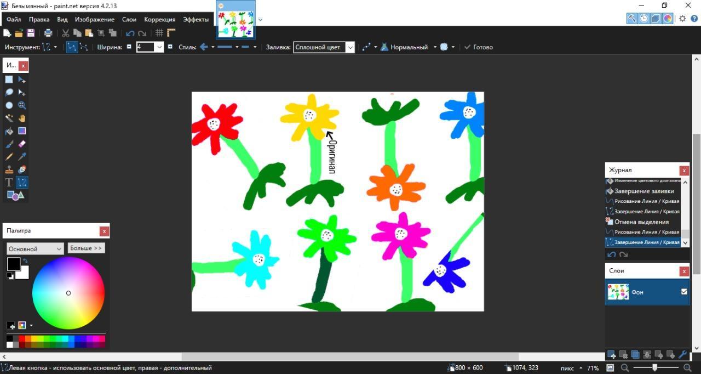
Task: Click the Copy icon in toolbar
Action: tap(77, 33)
